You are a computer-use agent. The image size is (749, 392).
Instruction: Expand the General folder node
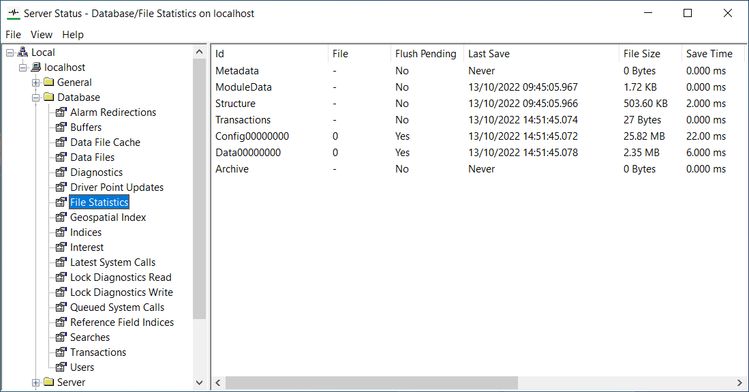point(36,82)
